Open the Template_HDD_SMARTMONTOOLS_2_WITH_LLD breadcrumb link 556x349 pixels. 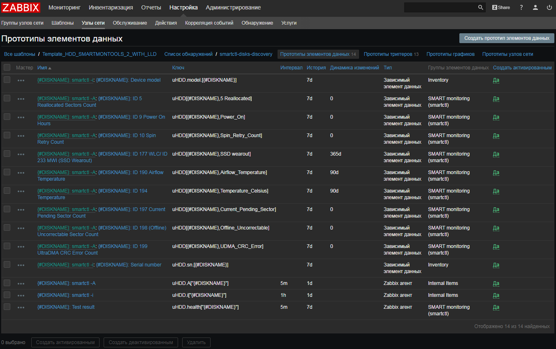pyautogui.click(x=99, y=54)
